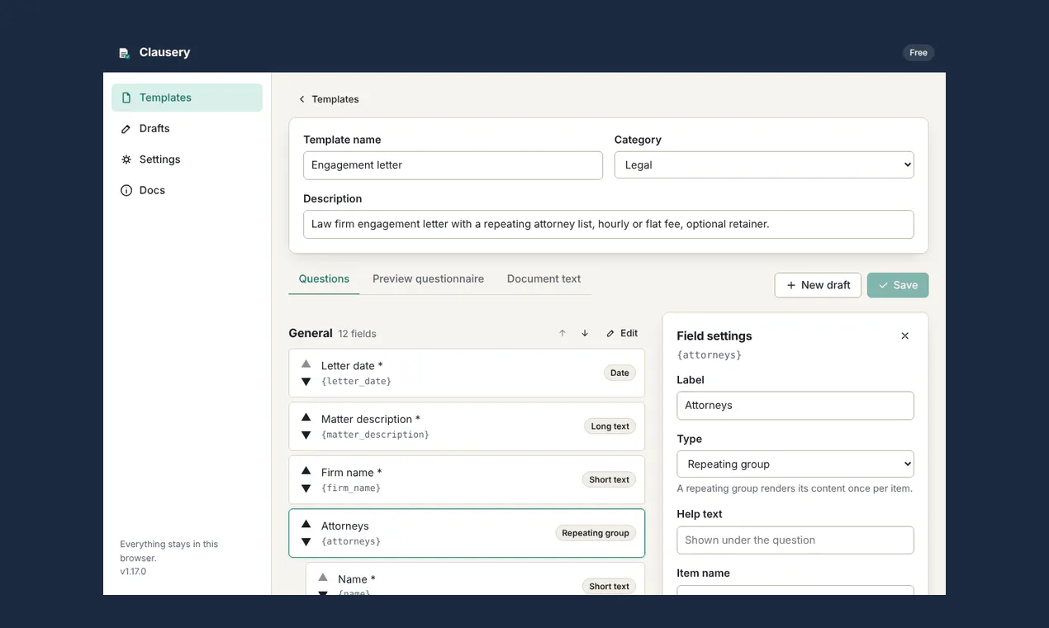The width and height of the screenshot is (1049, 628).
Task: Save the template
Action: [x=898, y=285]
